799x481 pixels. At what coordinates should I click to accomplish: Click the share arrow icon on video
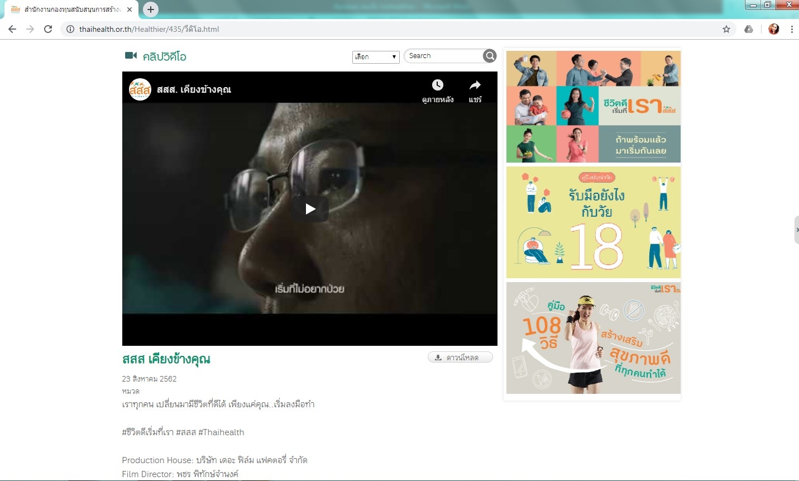tap(475, 85)
